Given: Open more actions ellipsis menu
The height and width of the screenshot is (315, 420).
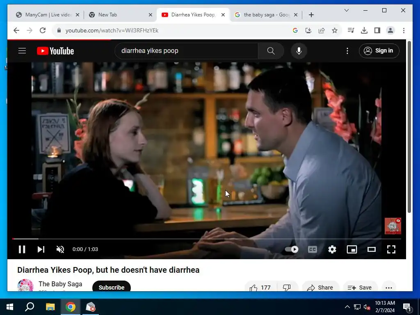Looking at the screenshot, I should click(389, 287).
